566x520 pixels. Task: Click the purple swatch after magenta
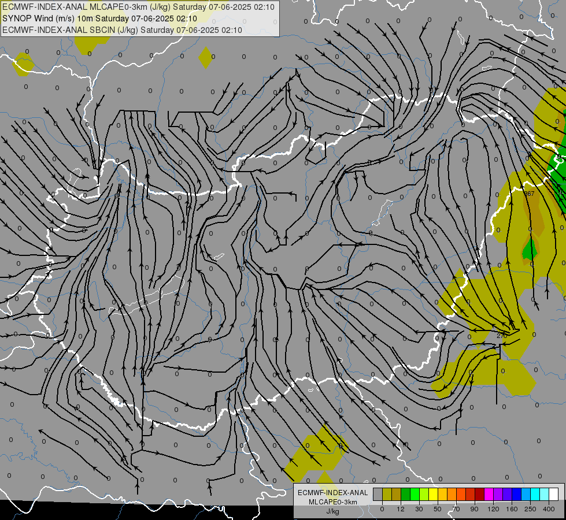498,494
